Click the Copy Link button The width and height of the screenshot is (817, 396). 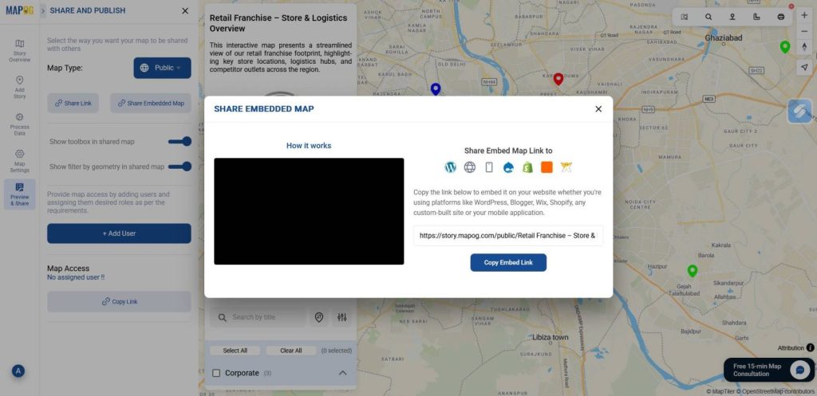tap(119, 301)
